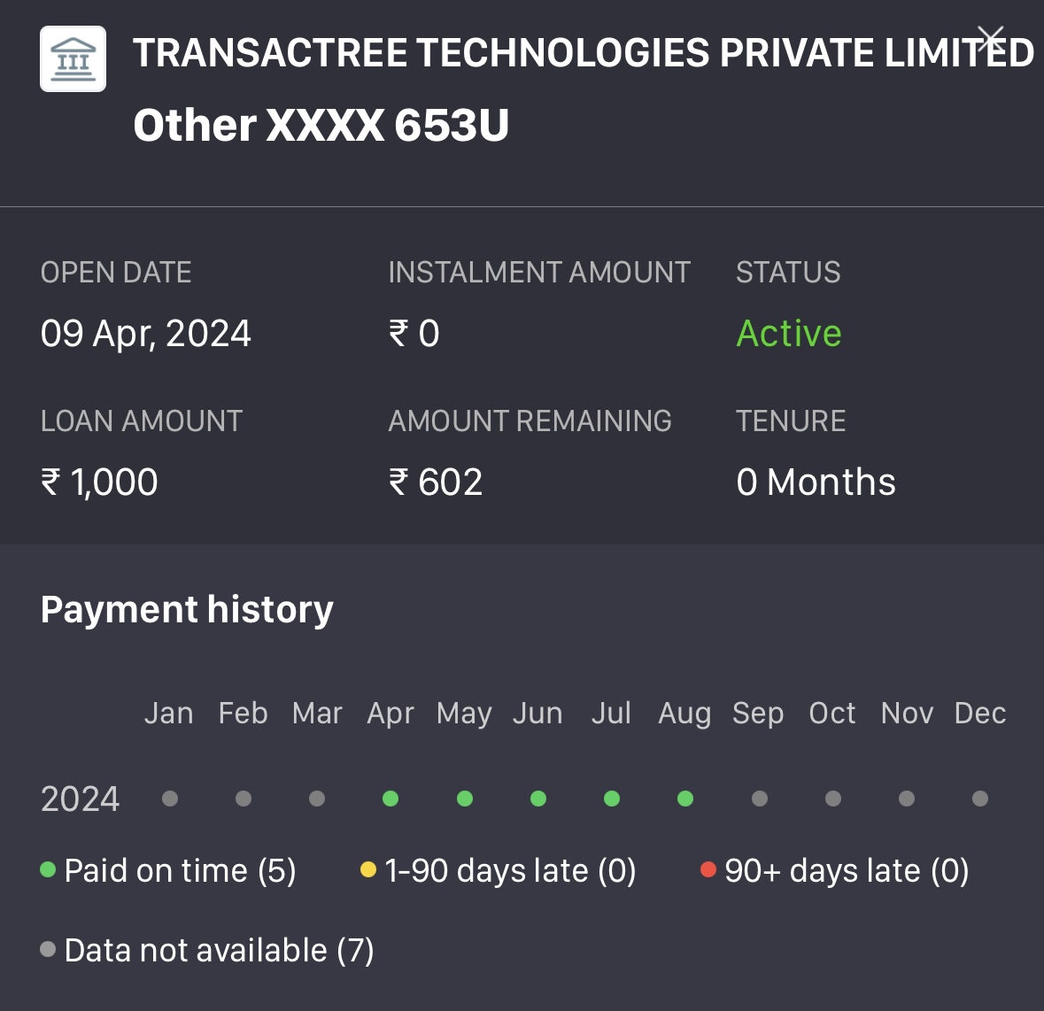Click the July 2024 green payment dot

coord(611,799)
